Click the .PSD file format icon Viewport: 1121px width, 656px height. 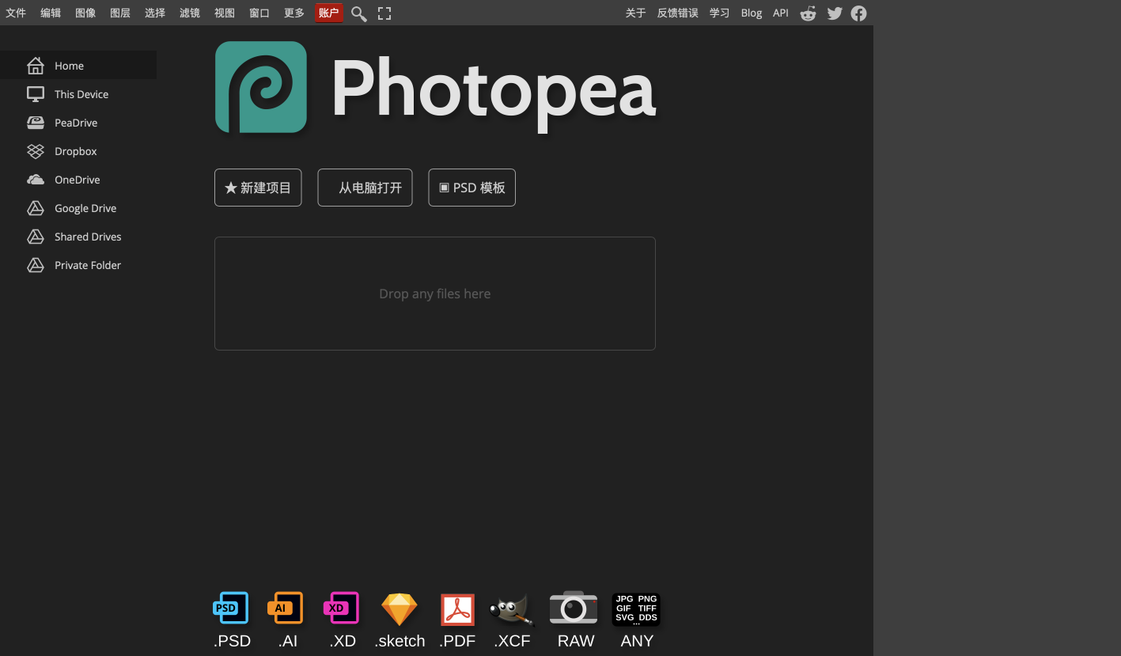coord(231,609)
